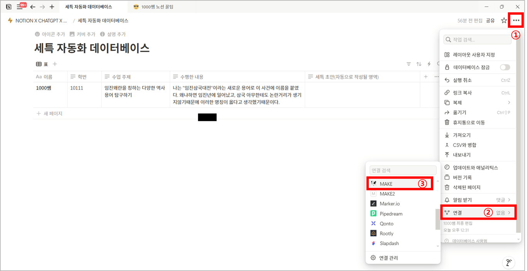This screenshot has width=527, height=271.
Task: Select the Marker.io connection
Action: pos(400,204)
